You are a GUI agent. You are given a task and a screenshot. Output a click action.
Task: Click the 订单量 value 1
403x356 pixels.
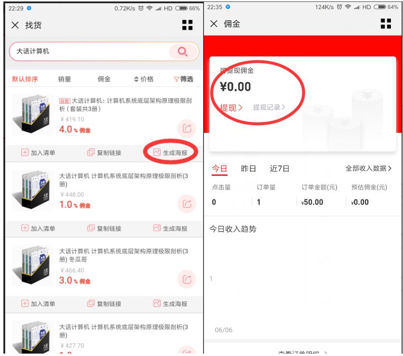pyautogui.click(x=259, y=202)
